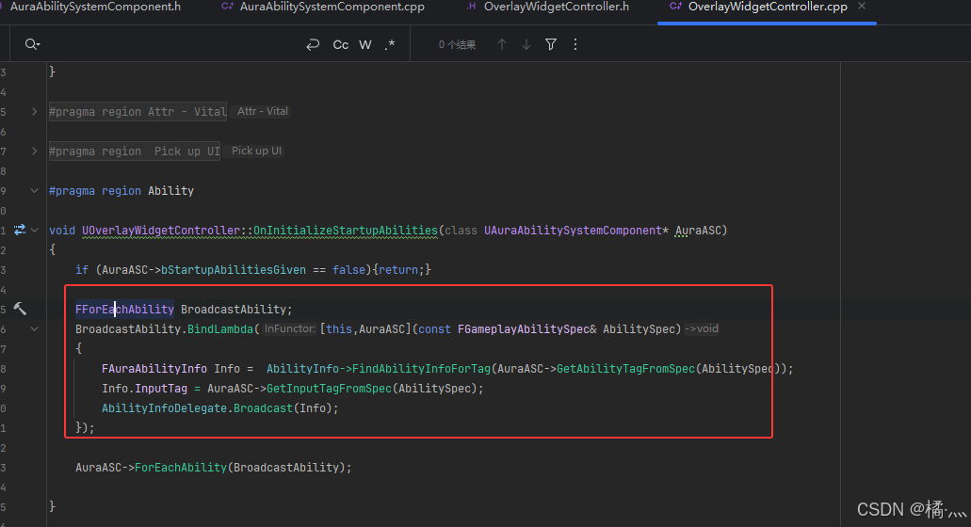The width and height of the screenshot is (971, 527).
Task: Click FForEachAbility type name
Action: click(124, 310)
